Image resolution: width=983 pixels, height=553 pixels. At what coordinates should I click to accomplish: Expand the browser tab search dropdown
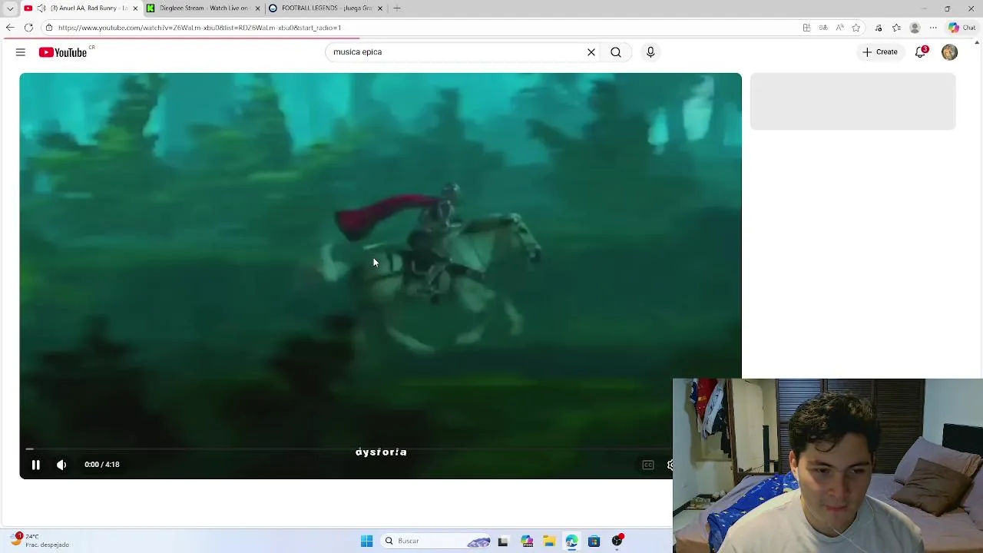point(10,8)
